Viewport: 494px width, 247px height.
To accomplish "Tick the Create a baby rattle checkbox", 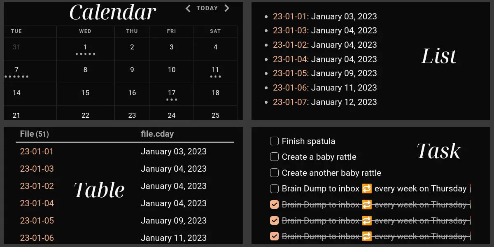I will 274,157.
